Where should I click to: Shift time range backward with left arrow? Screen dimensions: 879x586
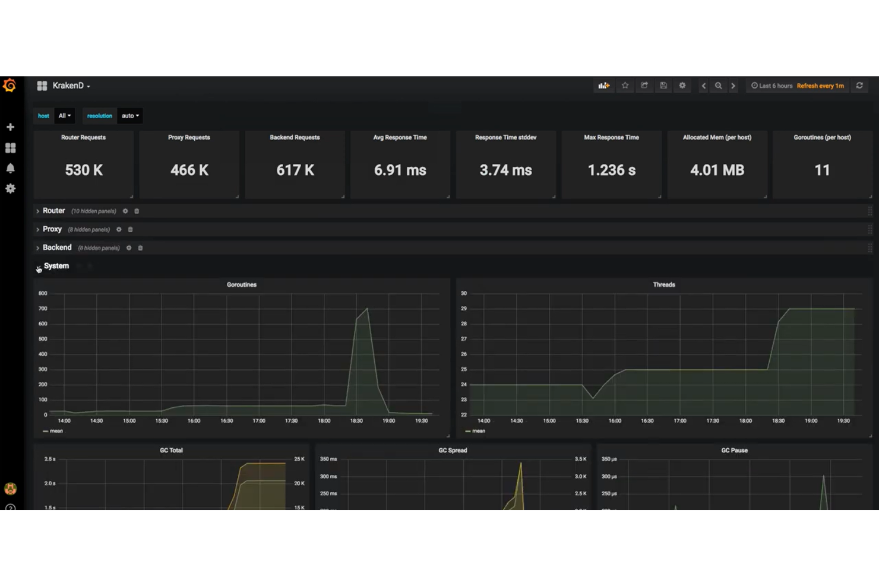point(704,85)
